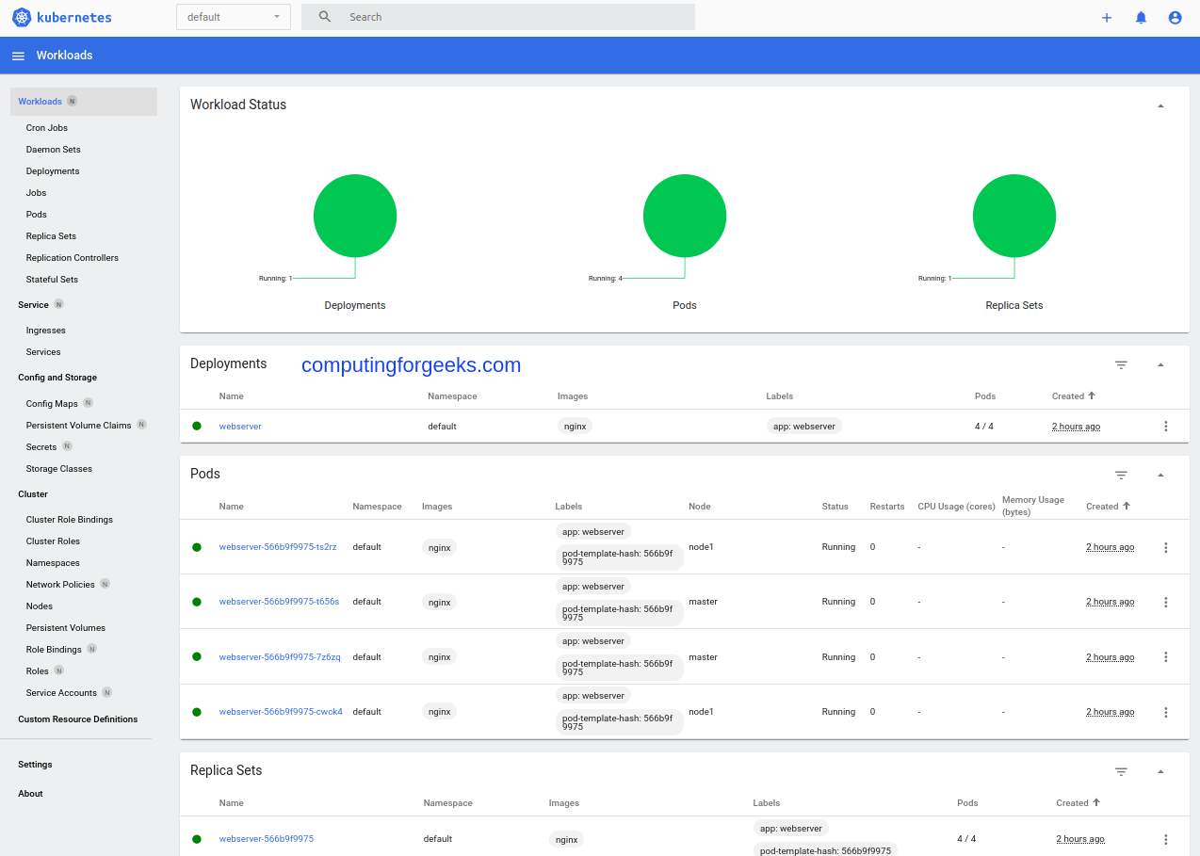1200x856 pixels.
Task: Open the user account icon
Action: (1175, 17)
